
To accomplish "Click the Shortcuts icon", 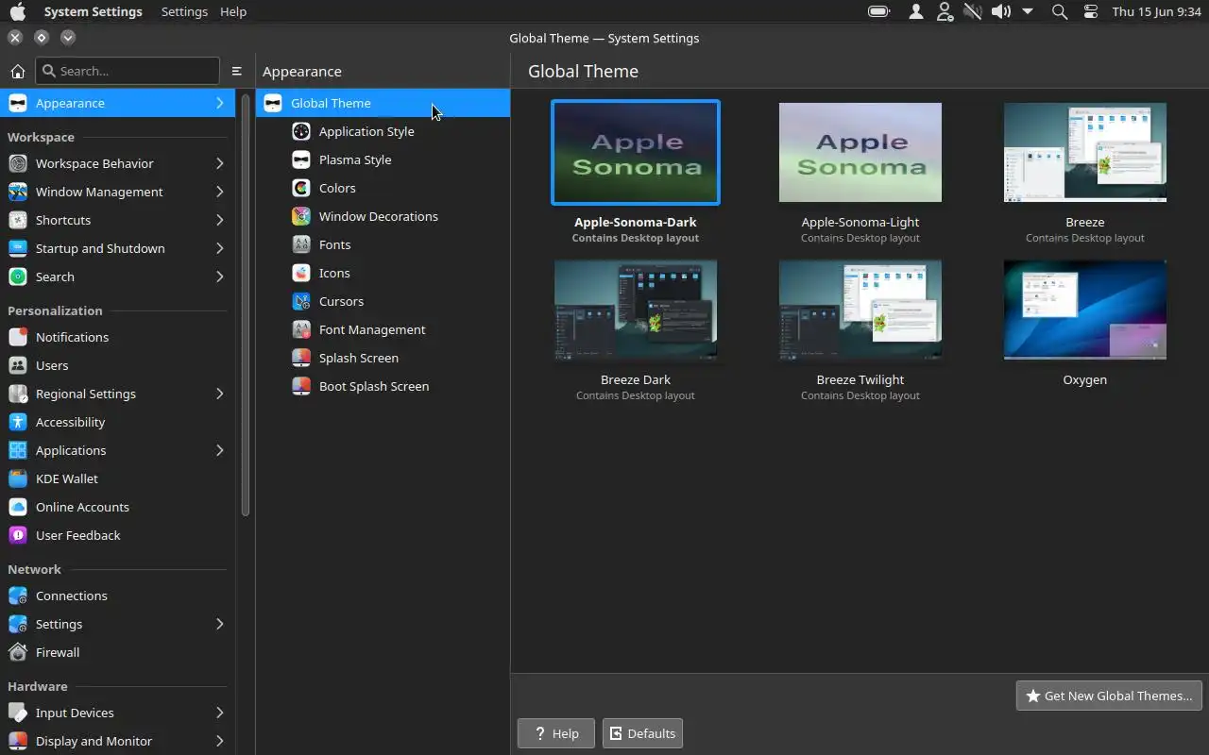I will pyautogui.click(x=17, y=220).
